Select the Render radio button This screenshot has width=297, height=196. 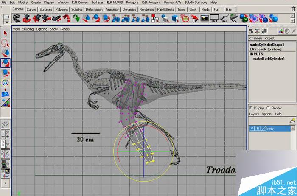point(268,108)
